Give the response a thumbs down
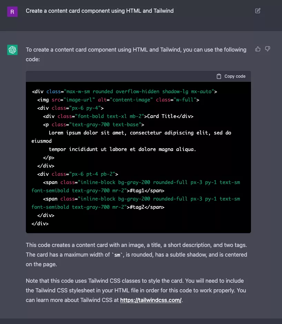 tap(268, 49)
